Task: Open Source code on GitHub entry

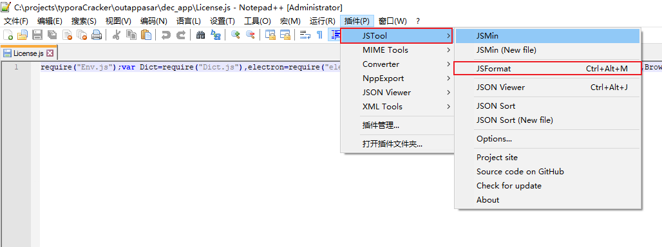Action: point(547,172)
